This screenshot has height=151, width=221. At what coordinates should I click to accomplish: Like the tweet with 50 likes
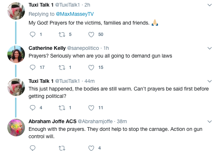91,34
